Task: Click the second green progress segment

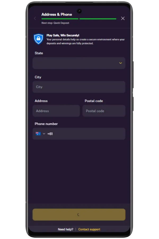Action: click(x=98, y=19)
